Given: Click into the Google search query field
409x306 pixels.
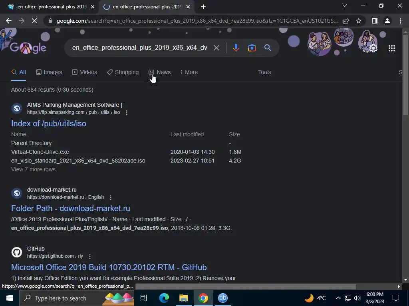Looking at the screenshot, I should tap(139, 48).
